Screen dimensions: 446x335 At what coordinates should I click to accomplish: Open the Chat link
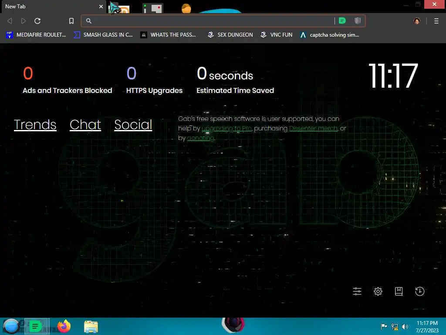point(85,125)
